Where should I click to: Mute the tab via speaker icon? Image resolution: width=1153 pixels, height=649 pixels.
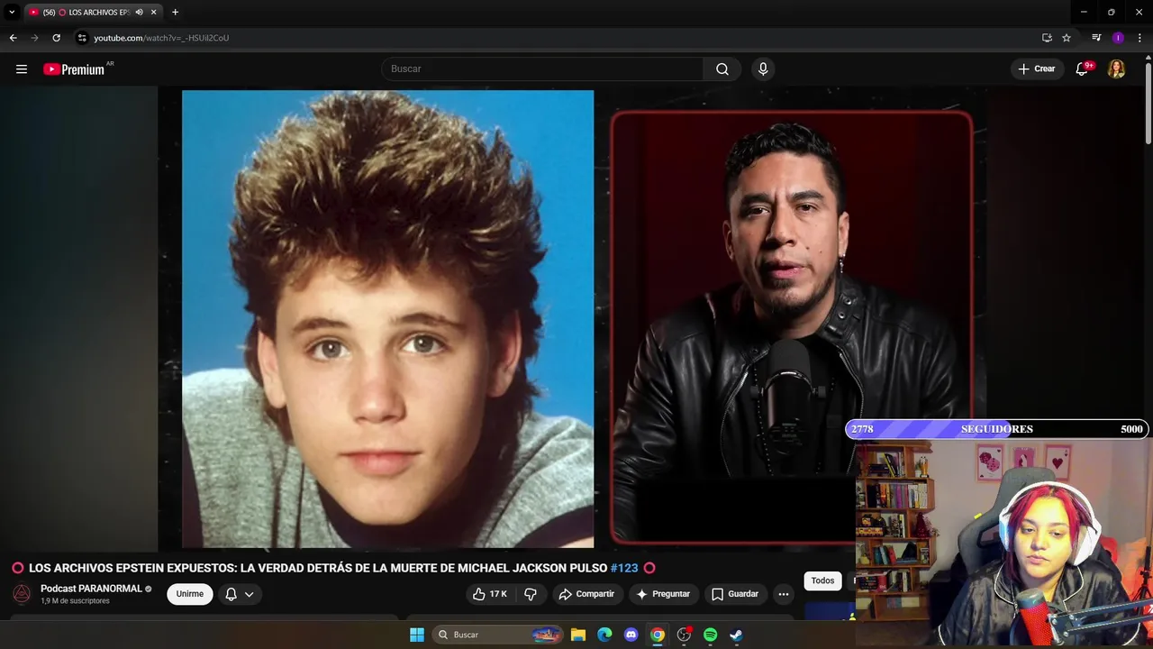click(140, 13)
